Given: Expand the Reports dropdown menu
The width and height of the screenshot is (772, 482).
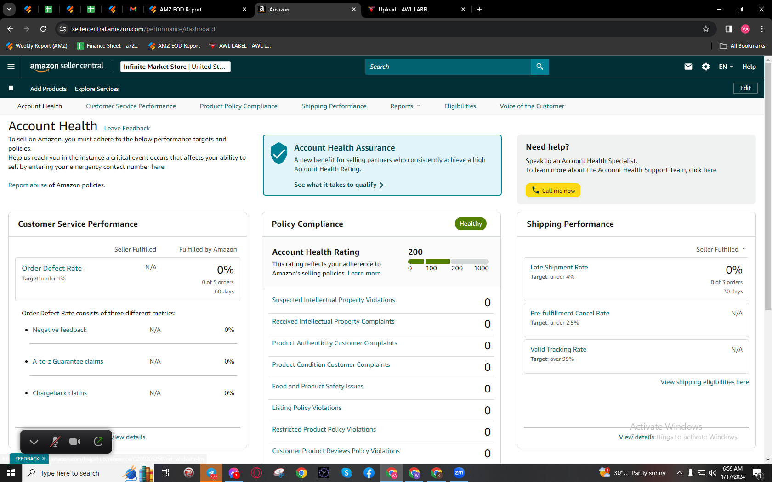Looking at the screenshot, I should pos(405,106).
